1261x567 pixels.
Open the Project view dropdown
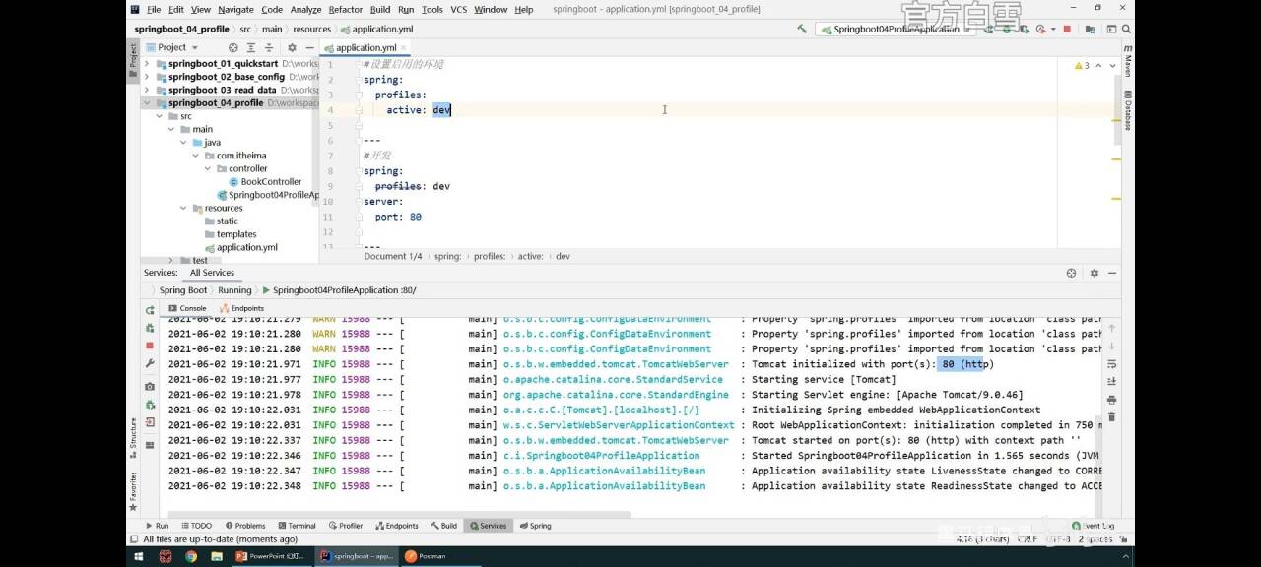[172, 47]
